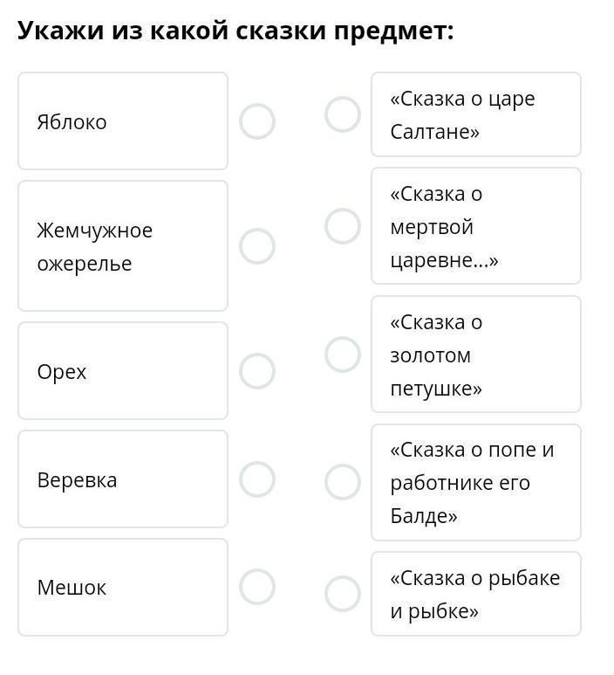Select the radio button next to Орех
This screenshot has height=675, width=614.
click(257, 371)
